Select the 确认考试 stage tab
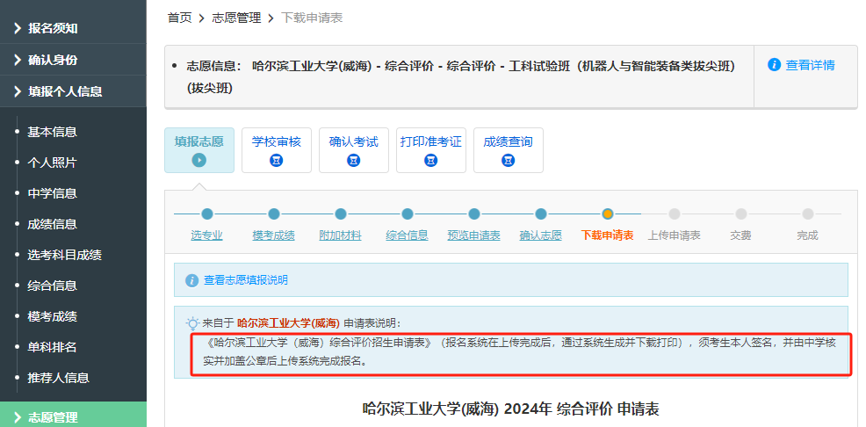The width and height of the screenshot is (866, 427). tap(354, 150)
